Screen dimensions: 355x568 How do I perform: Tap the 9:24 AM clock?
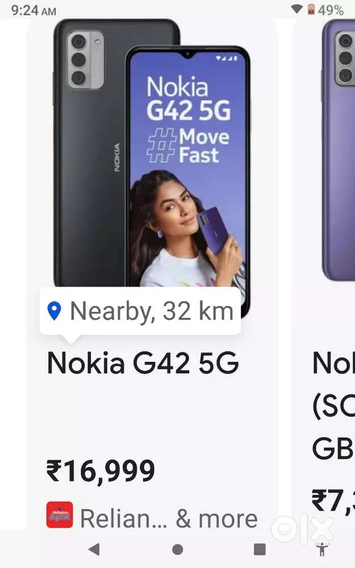coord(34,10)
